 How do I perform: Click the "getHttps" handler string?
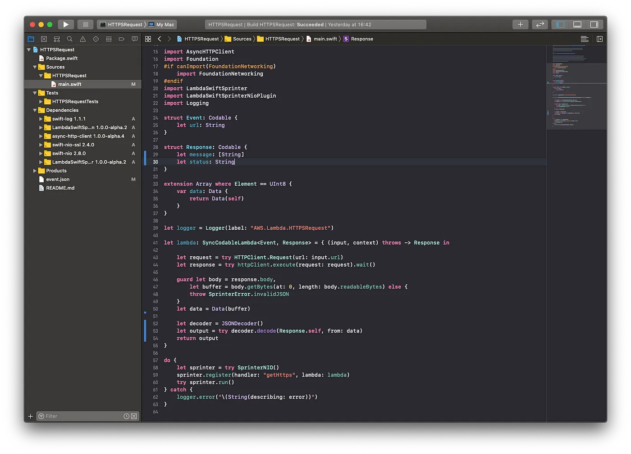coord(279,375)
